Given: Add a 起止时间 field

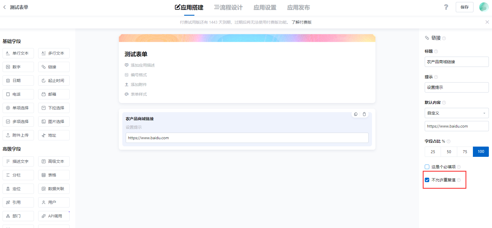Looking at the screenshot, I should point(54,81).
